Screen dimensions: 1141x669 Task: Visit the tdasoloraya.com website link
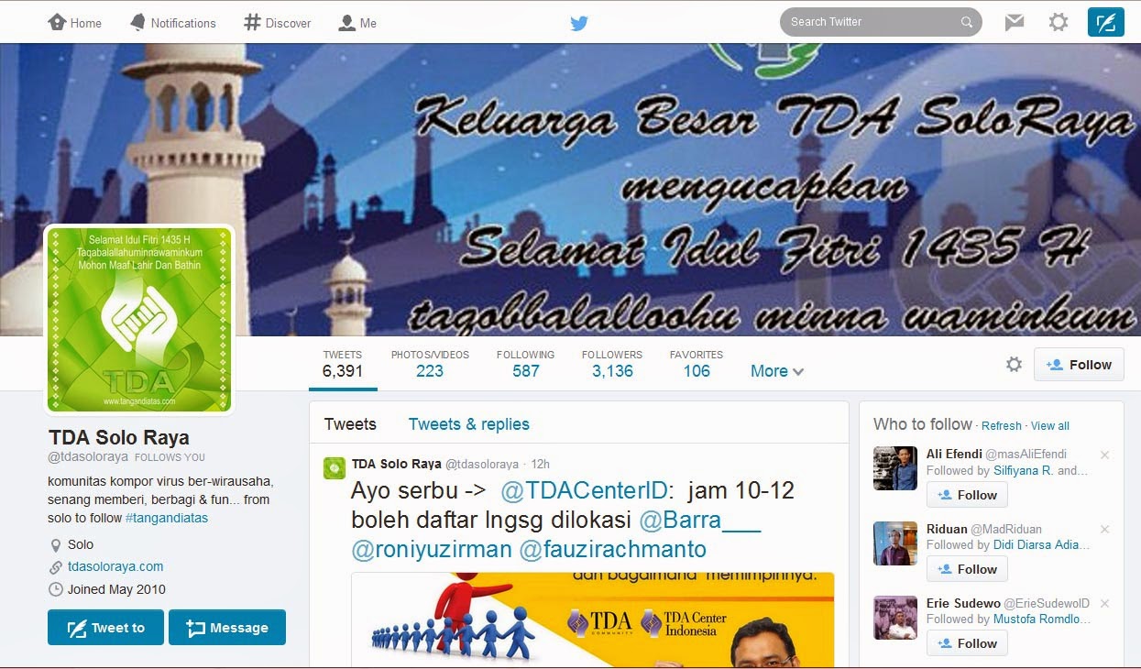[115, 566]
